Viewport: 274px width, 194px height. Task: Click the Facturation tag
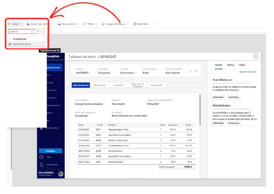(x=234, y=123)
